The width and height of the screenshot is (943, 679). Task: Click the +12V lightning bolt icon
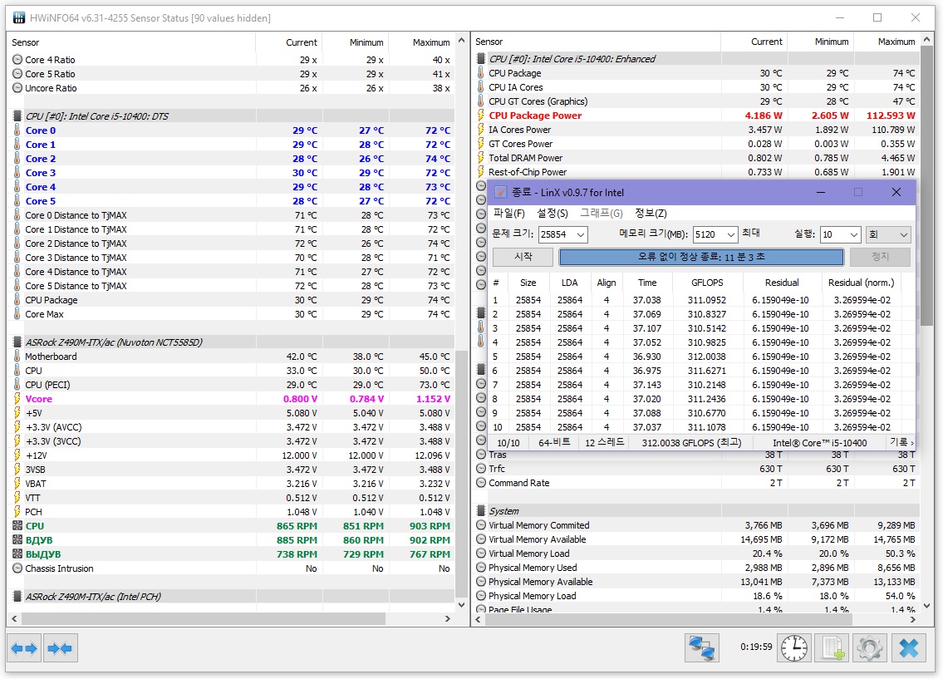tap(17, 455)
